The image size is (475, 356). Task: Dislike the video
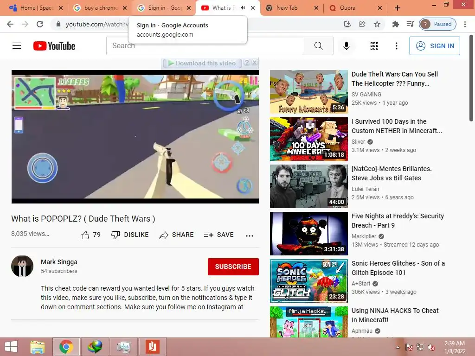[130, 235]
